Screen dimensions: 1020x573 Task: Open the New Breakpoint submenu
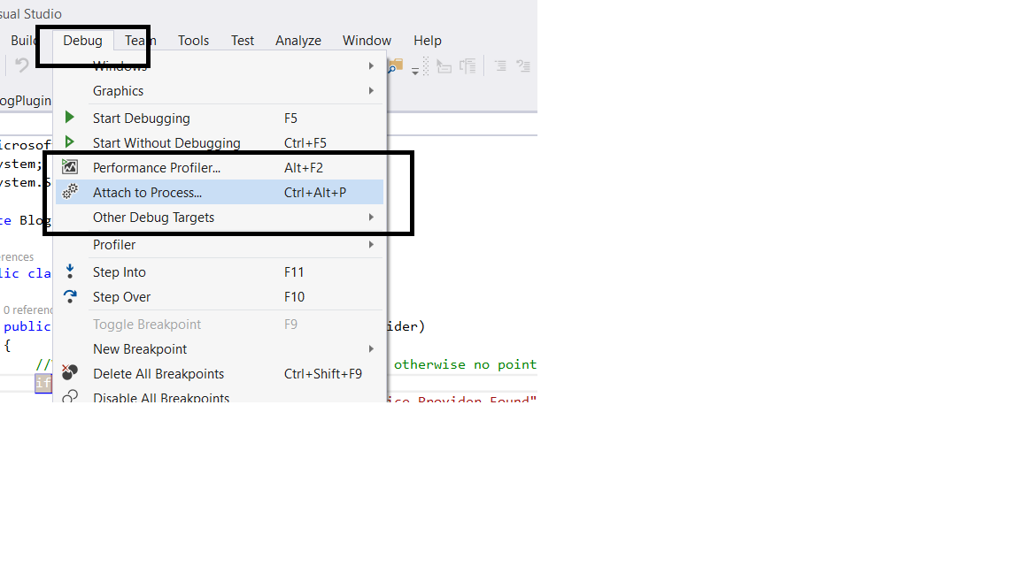[x=371, y=349]
